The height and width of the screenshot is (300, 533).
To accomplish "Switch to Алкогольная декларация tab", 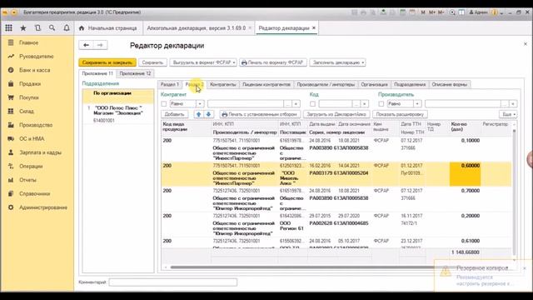I will click(x=197, y=27).
